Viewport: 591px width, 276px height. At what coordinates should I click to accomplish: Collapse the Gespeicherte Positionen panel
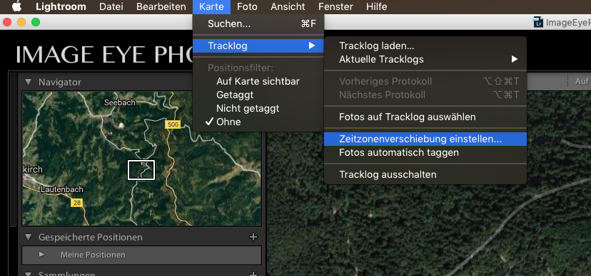(28, 238)
